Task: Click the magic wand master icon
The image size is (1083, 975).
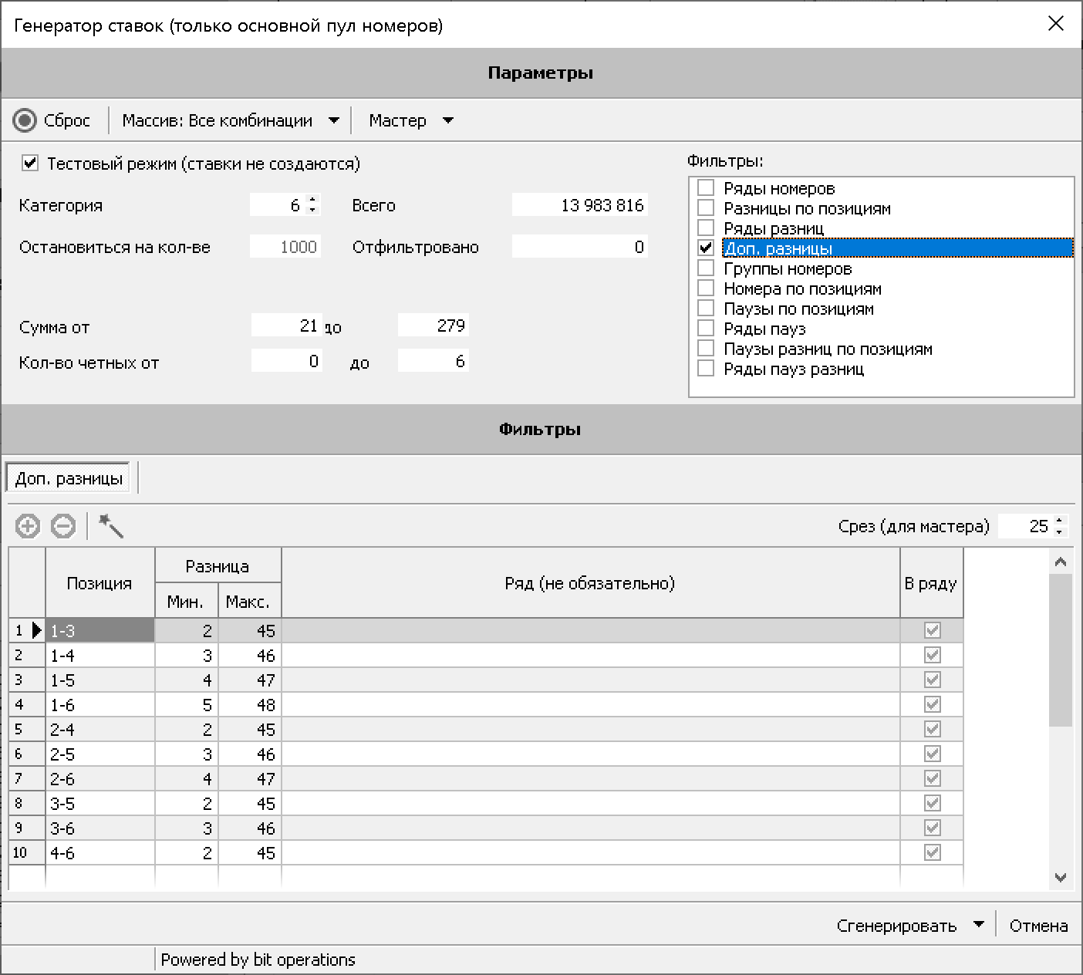Action: 111,527
